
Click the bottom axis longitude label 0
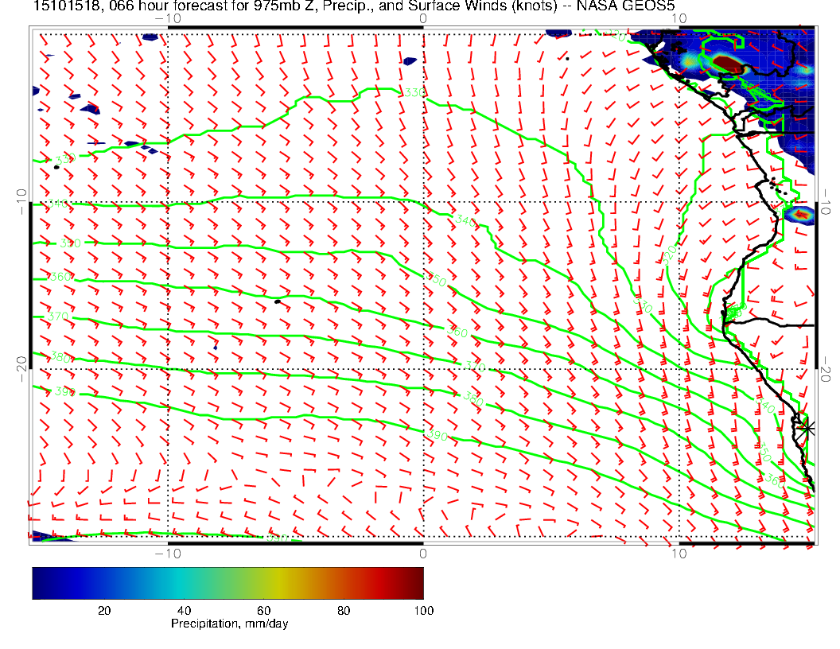(422, 554)
